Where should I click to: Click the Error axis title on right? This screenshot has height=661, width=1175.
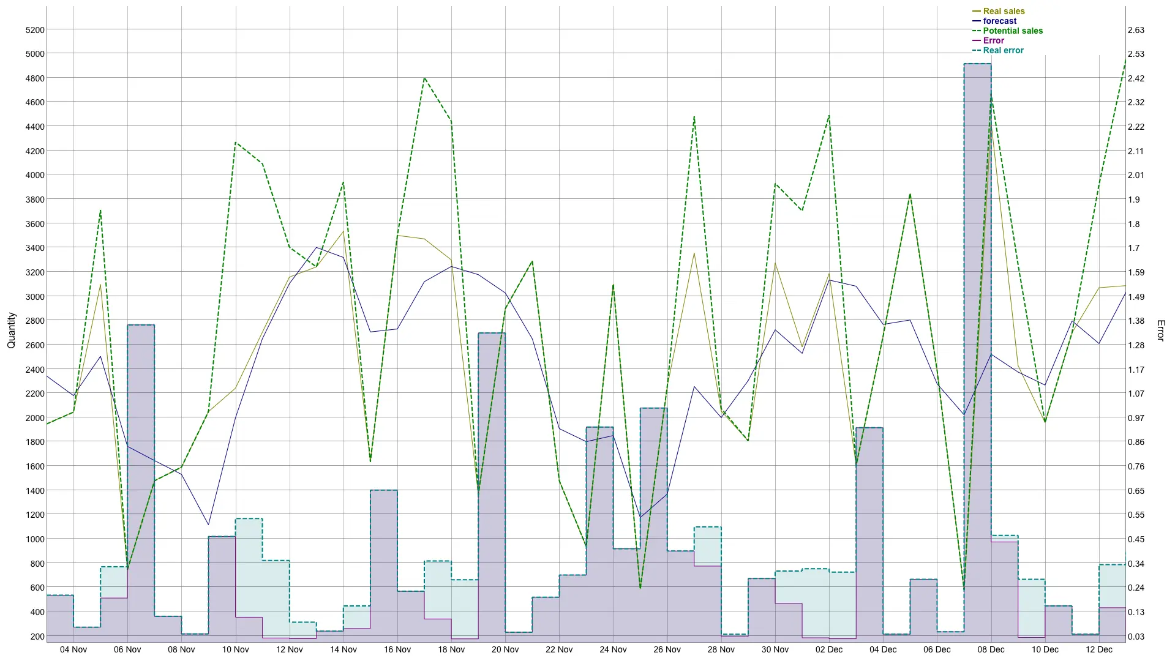[x=1160, y=330]
